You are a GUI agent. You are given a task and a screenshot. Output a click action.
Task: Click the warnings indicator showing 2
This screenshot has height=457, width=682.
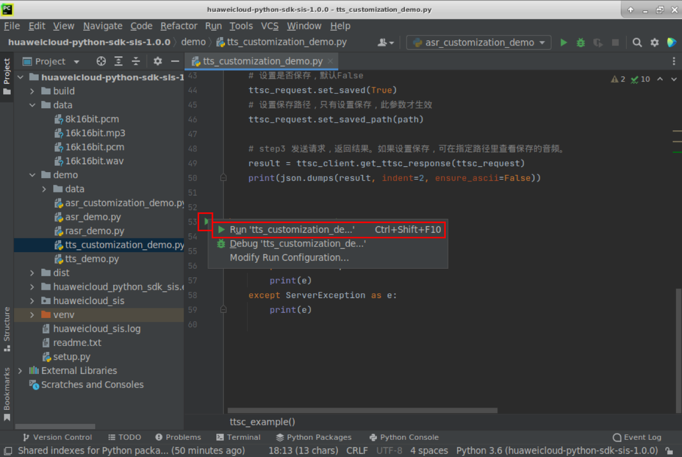coord(618,79)
